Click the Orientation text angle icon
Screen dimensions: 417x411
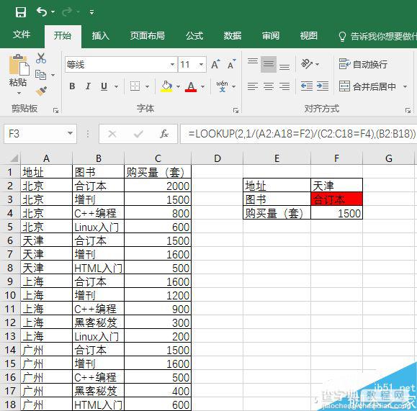pos(307,64)
